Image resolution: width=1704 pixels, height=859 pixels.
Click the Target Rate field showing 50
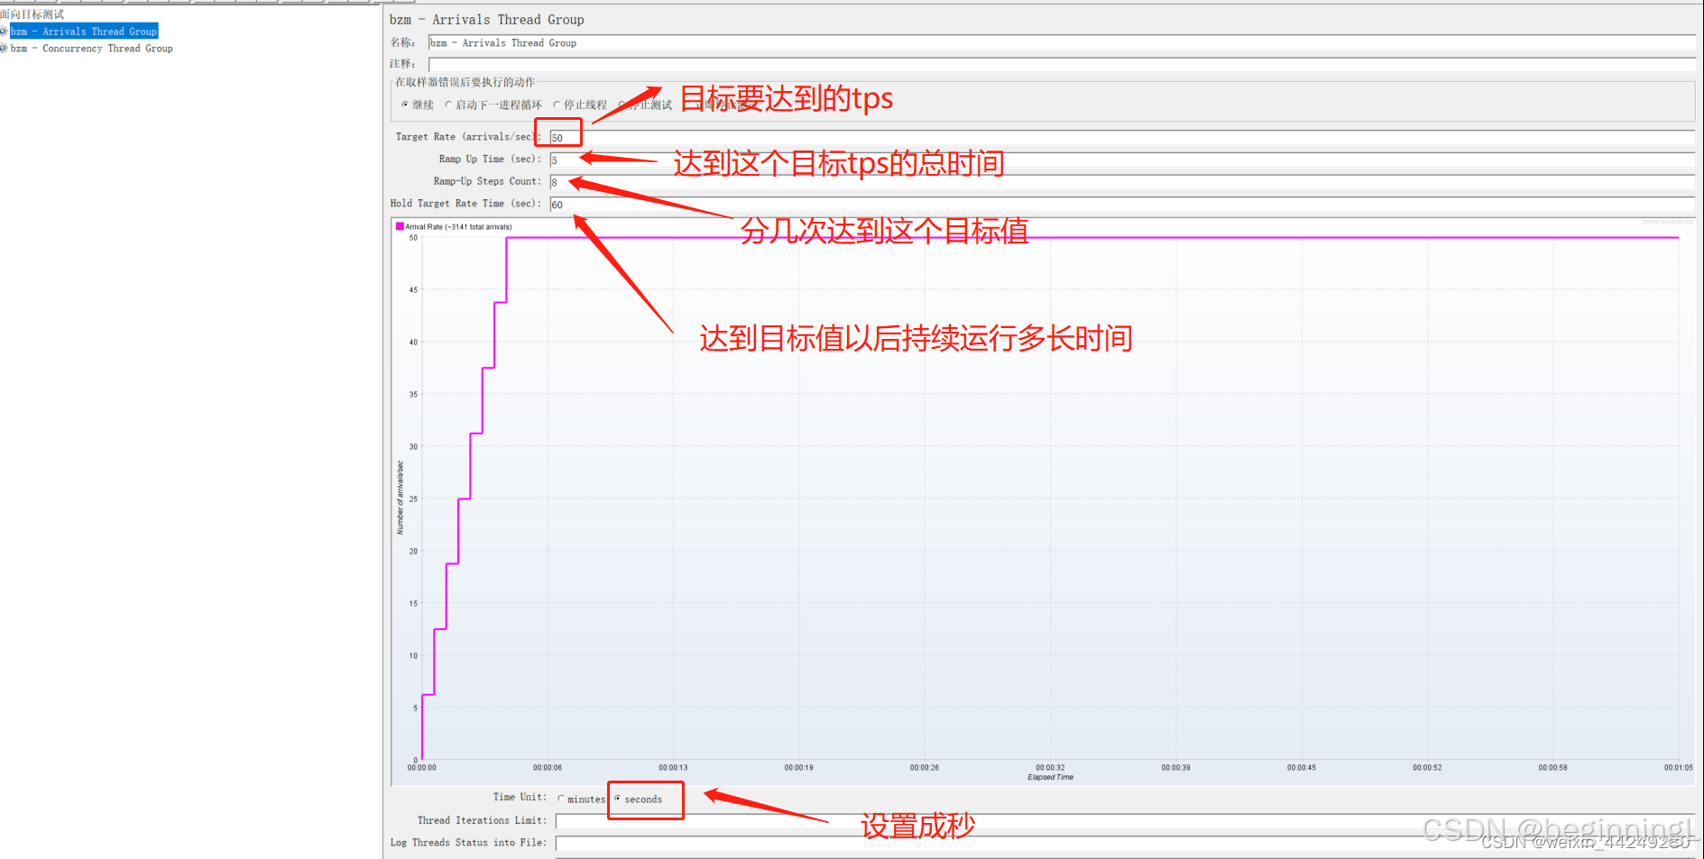point(1121,138)
